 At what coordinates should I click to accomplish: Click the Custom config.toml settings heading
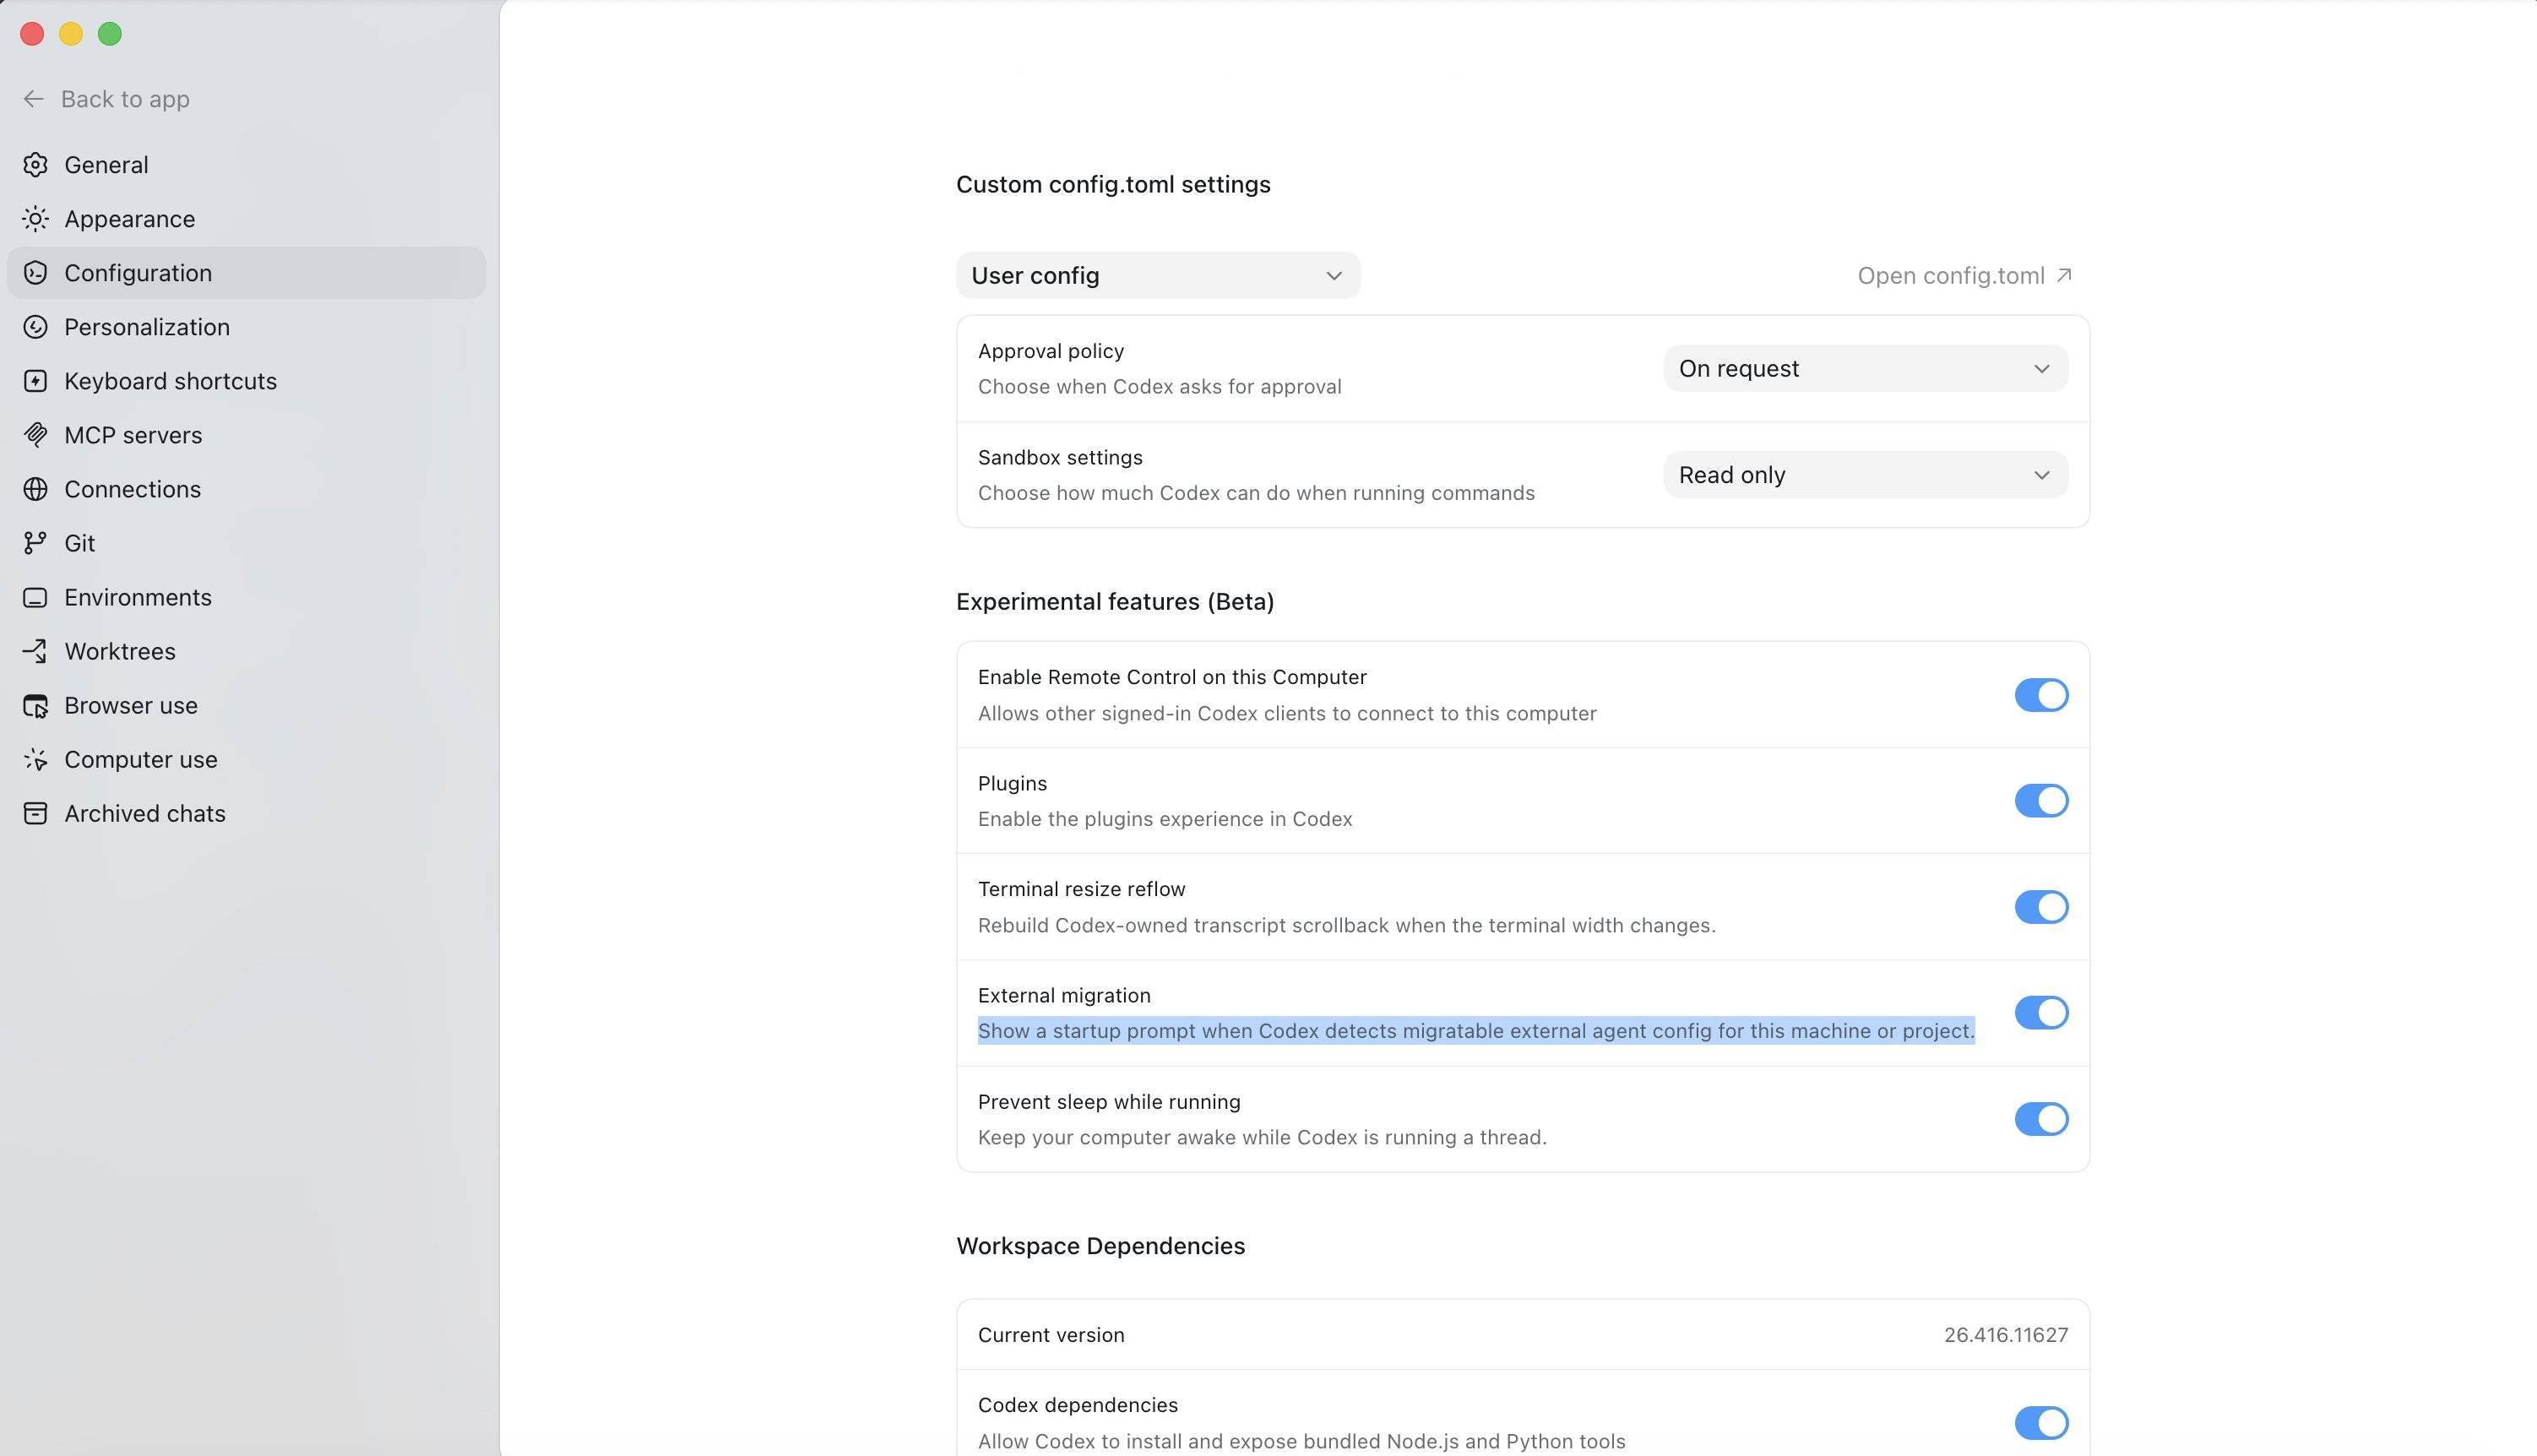(1113, 184)
